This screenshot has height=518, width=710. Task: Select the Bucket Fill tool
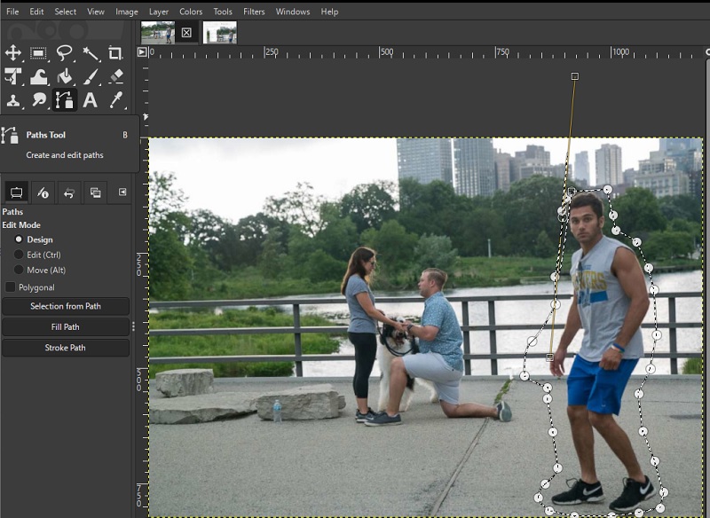pos(64,76)
